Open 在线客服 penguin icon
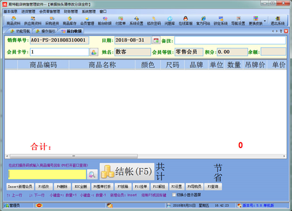The width and height of the screenshot is (292, 211). 186,21
